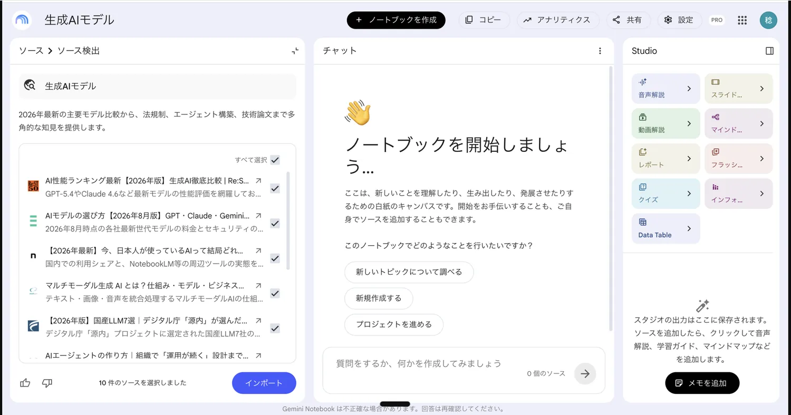The image size is (791, 415).
Task: Open external link for 国産LLM7選 source
Action: tap(258, 321)
